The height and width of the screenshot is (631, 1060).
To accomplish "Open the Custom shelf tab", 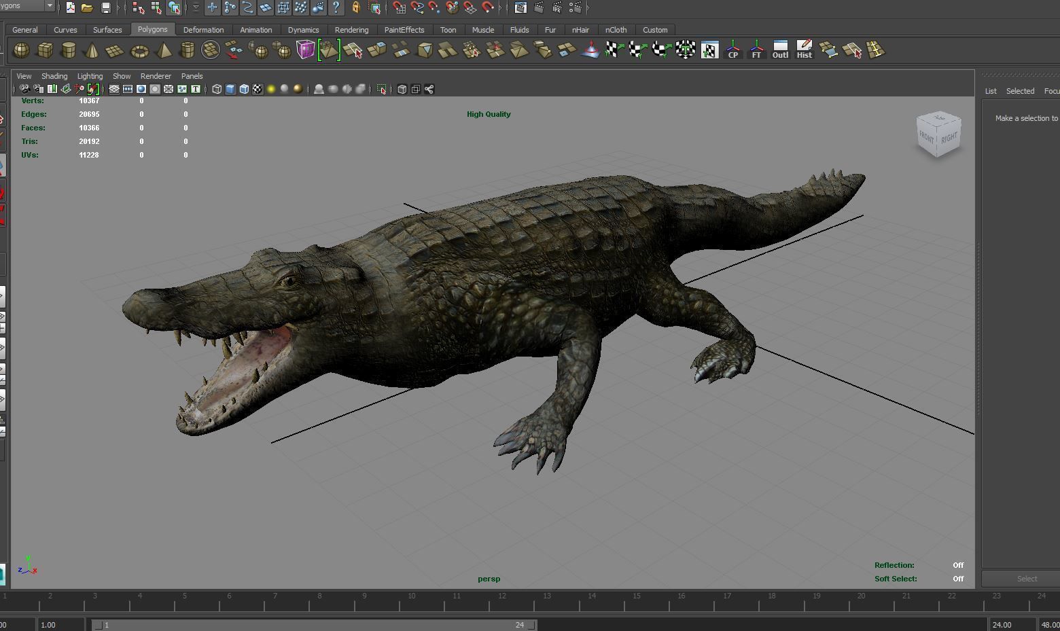I will click(x=655, y=30).
